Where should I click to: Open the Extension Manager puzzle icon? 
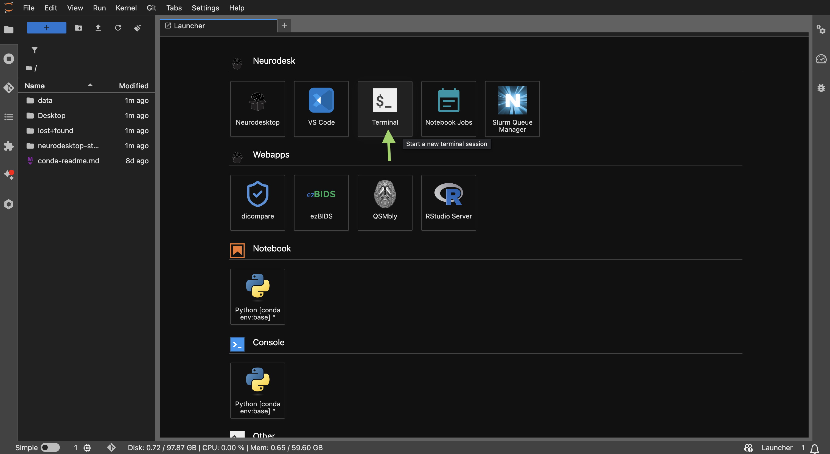[9, 146]
